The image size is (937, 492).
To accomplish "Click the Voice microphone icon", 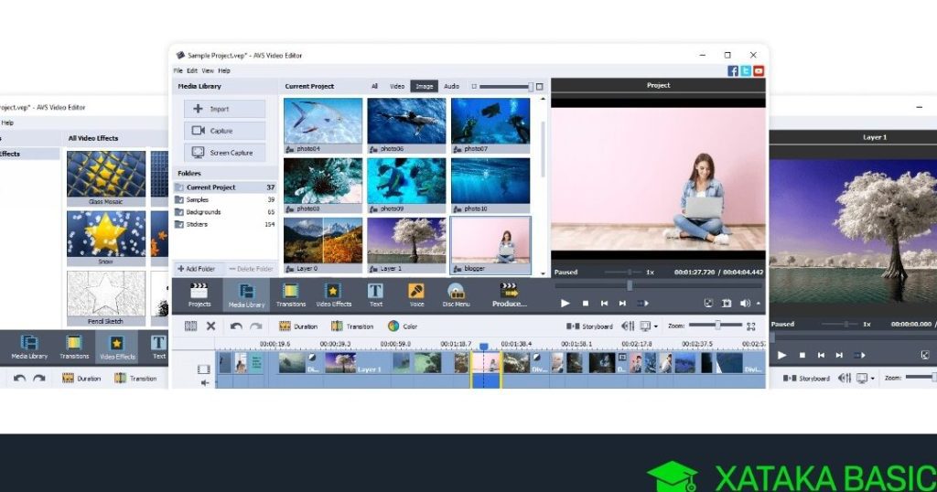I will [416, 293].
